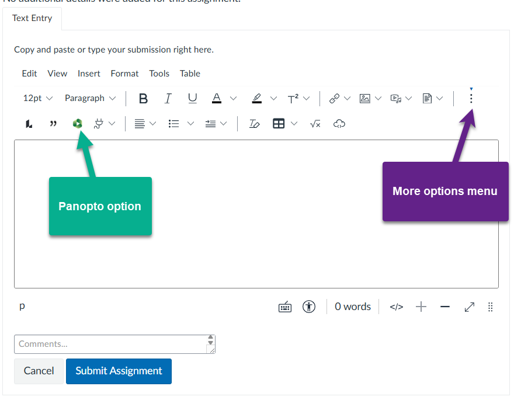Switch to HTML editor view
This screenshot has height=407, width=521.
point(397,307)
